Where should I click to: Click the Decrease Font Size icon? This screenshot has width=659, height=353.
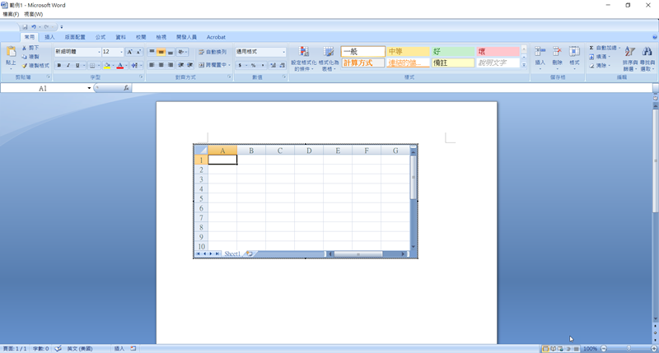tap(138, 52)
